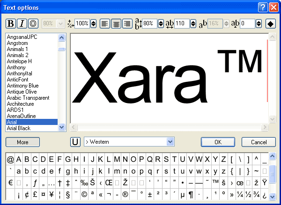This screenshot has height=205, width=281.
Task: Click the character map scrollbar thumb
Action: [272, 174]
